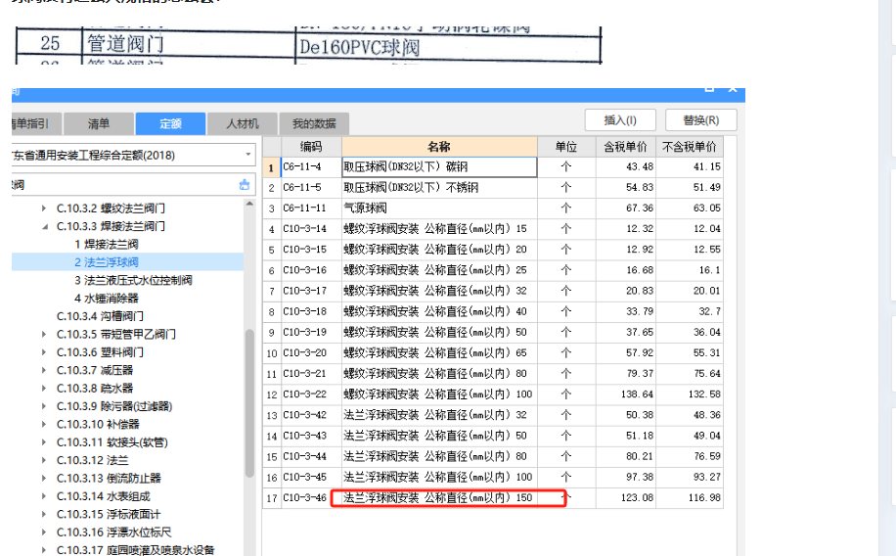Open the 定额 library dropdown
This screenshot has width=896, height=556.
tap(248, 155)
